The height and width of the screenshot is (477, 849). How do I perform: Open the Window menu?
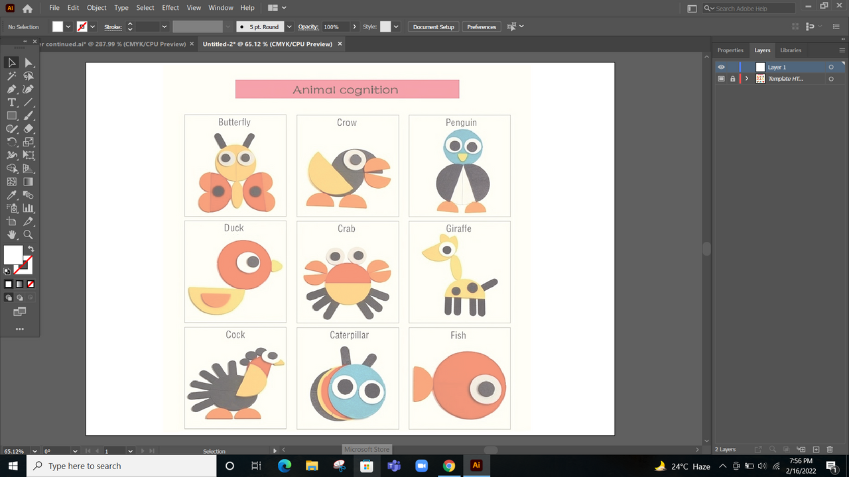point(221,8)
